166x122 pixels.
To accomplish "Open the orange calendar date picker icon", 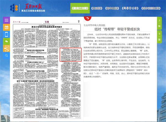I will click(7, 27).
